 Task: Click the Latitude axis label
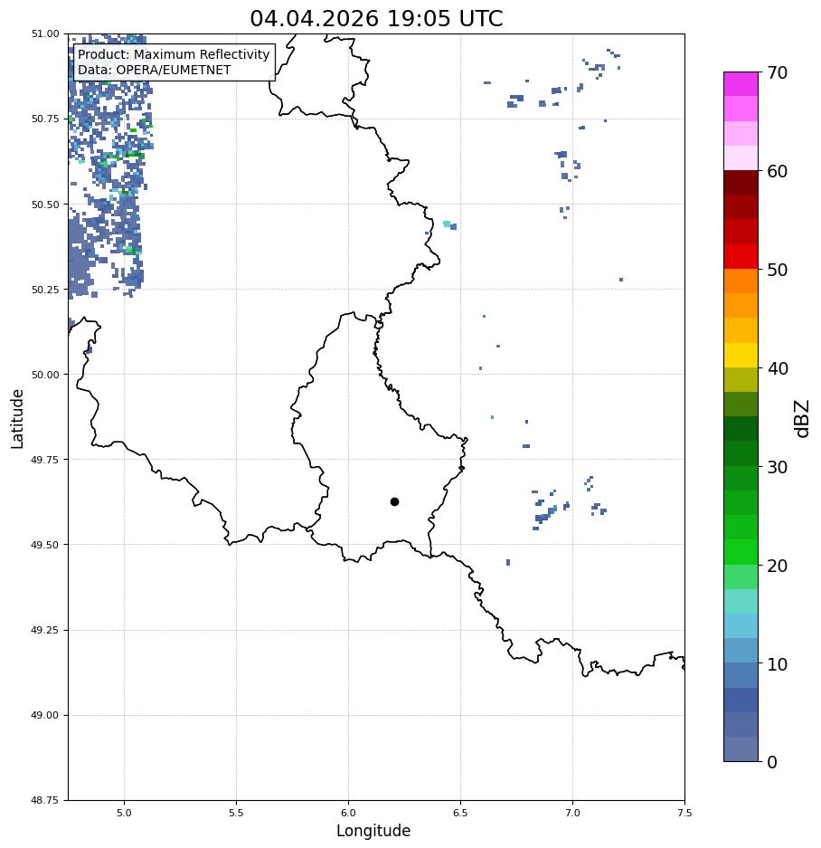click(17, 419)
